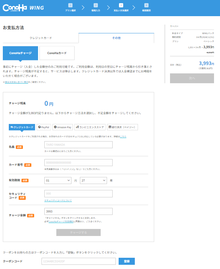Image resolution: width=220 pixels, height=269 pixels.
Task: Click the credit card icon in charge tab
Action: pos(12,127)
